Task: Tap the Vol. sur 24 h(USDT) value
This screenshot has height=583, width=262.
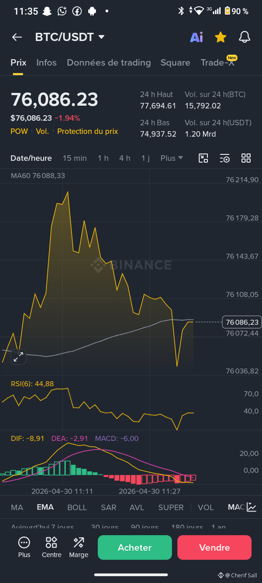Action: coord(200,134)
